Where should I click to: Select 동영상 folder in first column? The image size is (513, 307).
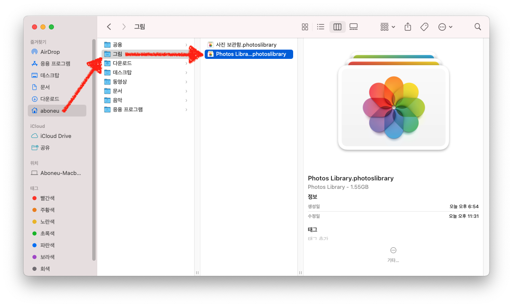[x=146, y=82]
